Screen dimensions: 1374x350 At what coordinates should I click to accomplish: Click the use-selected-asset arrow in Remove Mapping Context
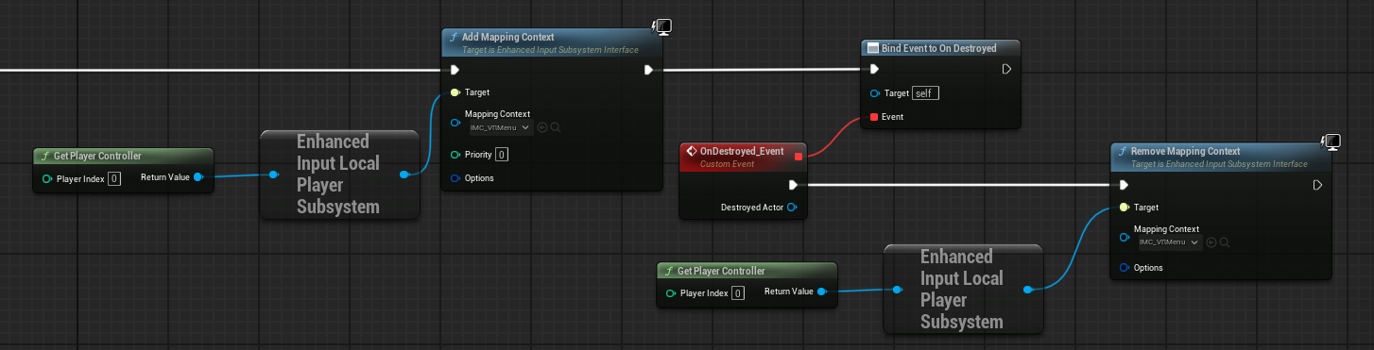point(1211,242)
